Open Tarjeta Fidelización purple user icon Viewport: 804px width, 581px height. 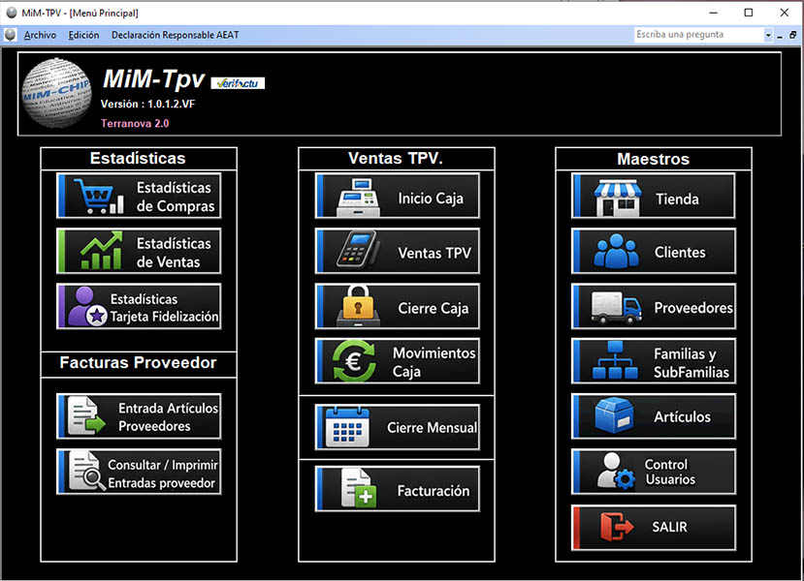[x=87, y=306]
